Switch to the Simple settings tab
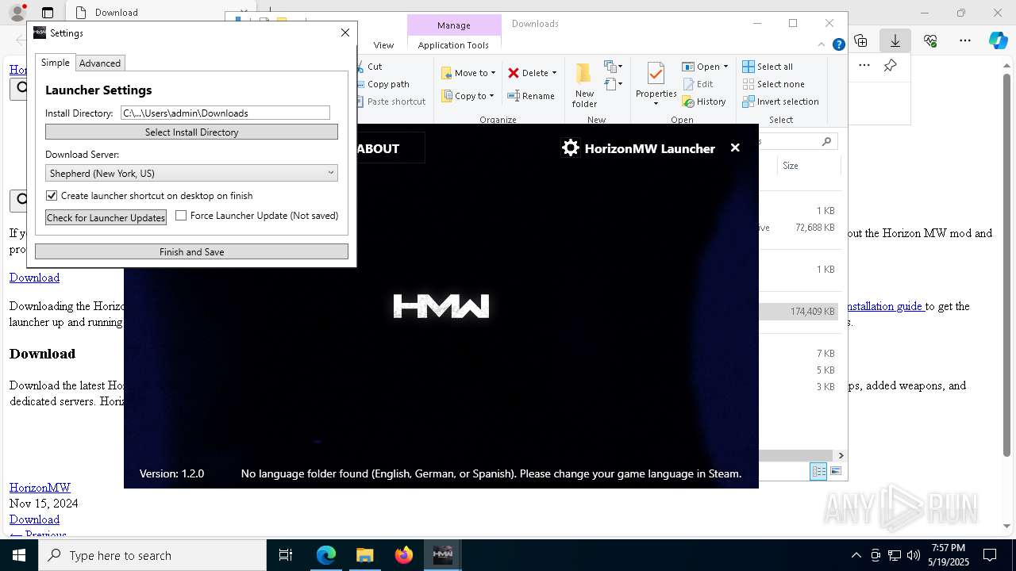 (x=56, y=63)
